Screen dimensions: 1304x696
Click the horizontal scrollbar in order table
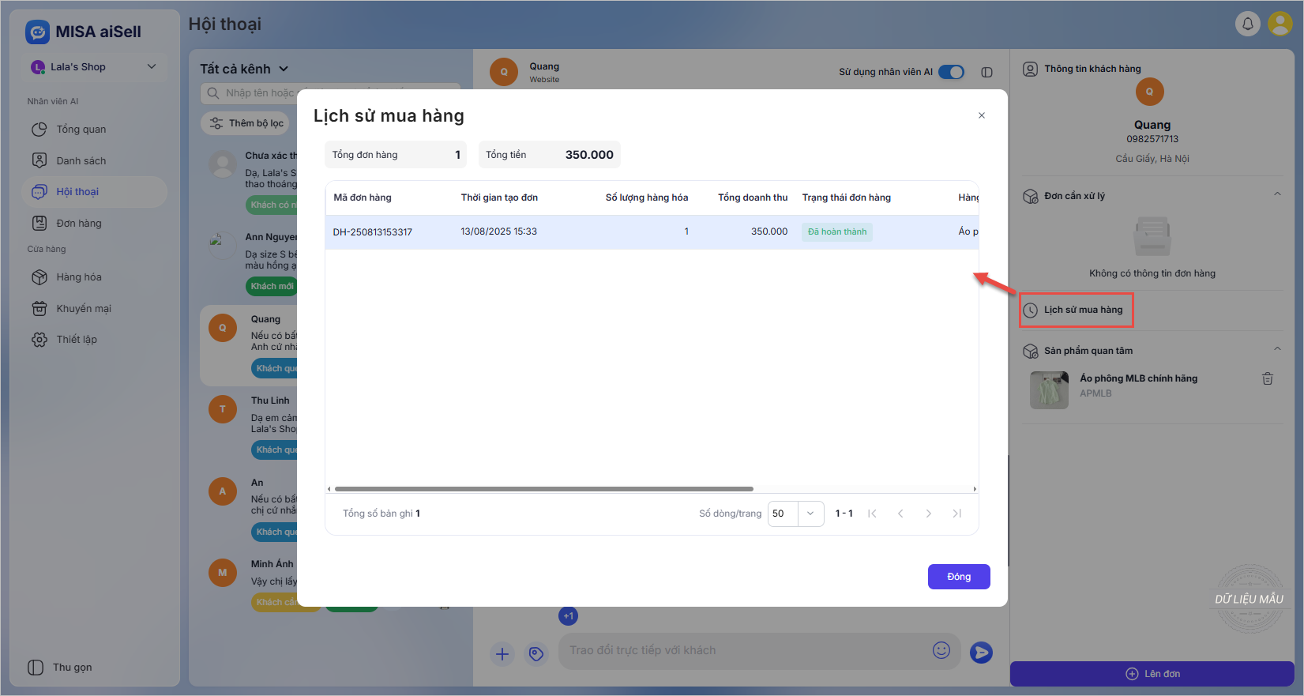[543, 489]
